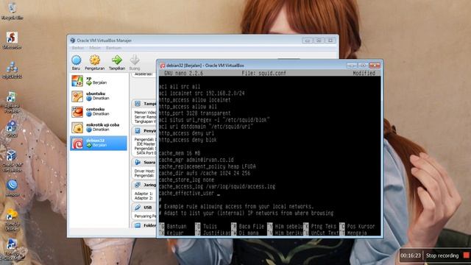Click the Jaringan network section header icon
The width and height of the screenshot is (471, 265).
(138, 185)
